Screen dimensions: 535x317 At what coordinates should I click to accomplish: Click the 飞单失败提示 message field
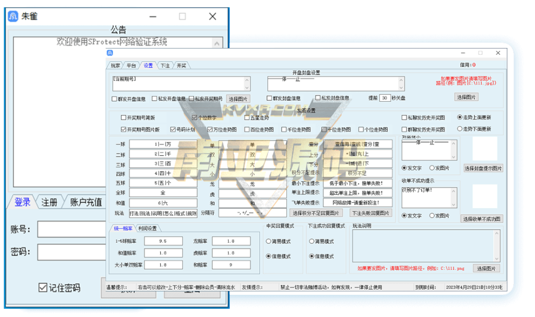357,203
